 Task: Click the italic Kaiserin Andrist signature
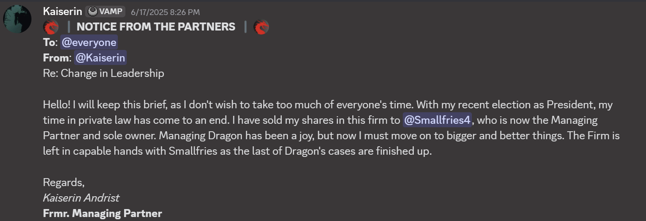[81, 198]
